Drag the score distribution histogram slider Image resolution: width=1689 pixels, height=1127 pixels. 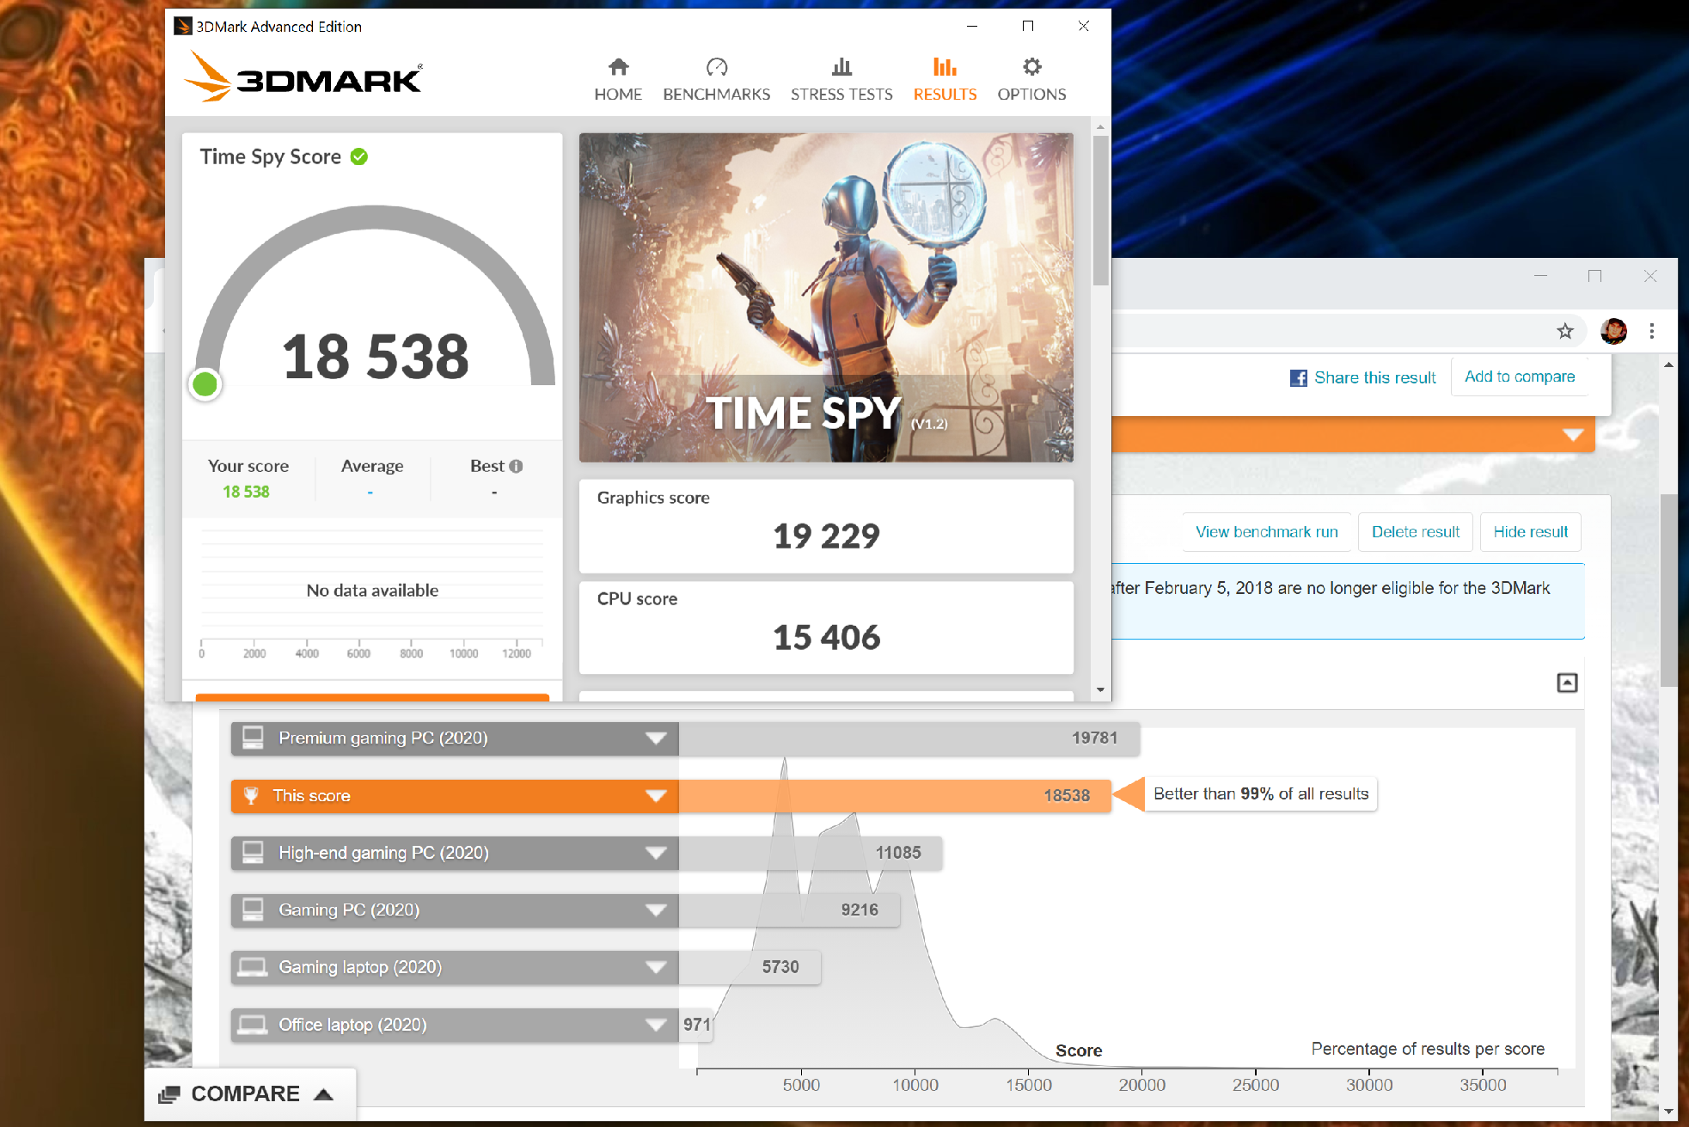click(x=1124, y=793)
